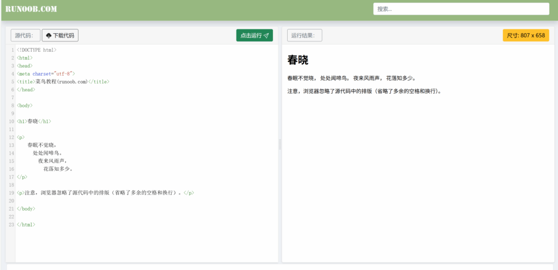Open the RUNOOB.COM home logo

(x=31, y=9)
